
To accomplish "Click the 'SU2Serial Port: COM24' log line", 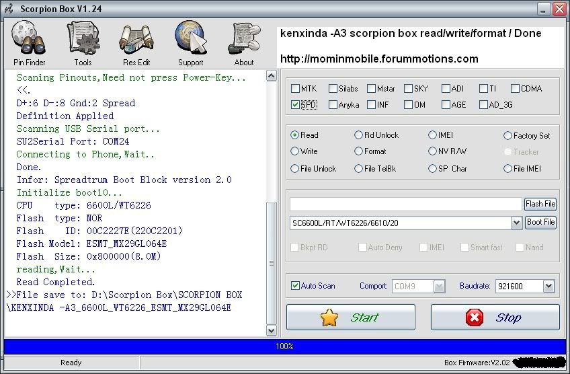I will 73,141.
